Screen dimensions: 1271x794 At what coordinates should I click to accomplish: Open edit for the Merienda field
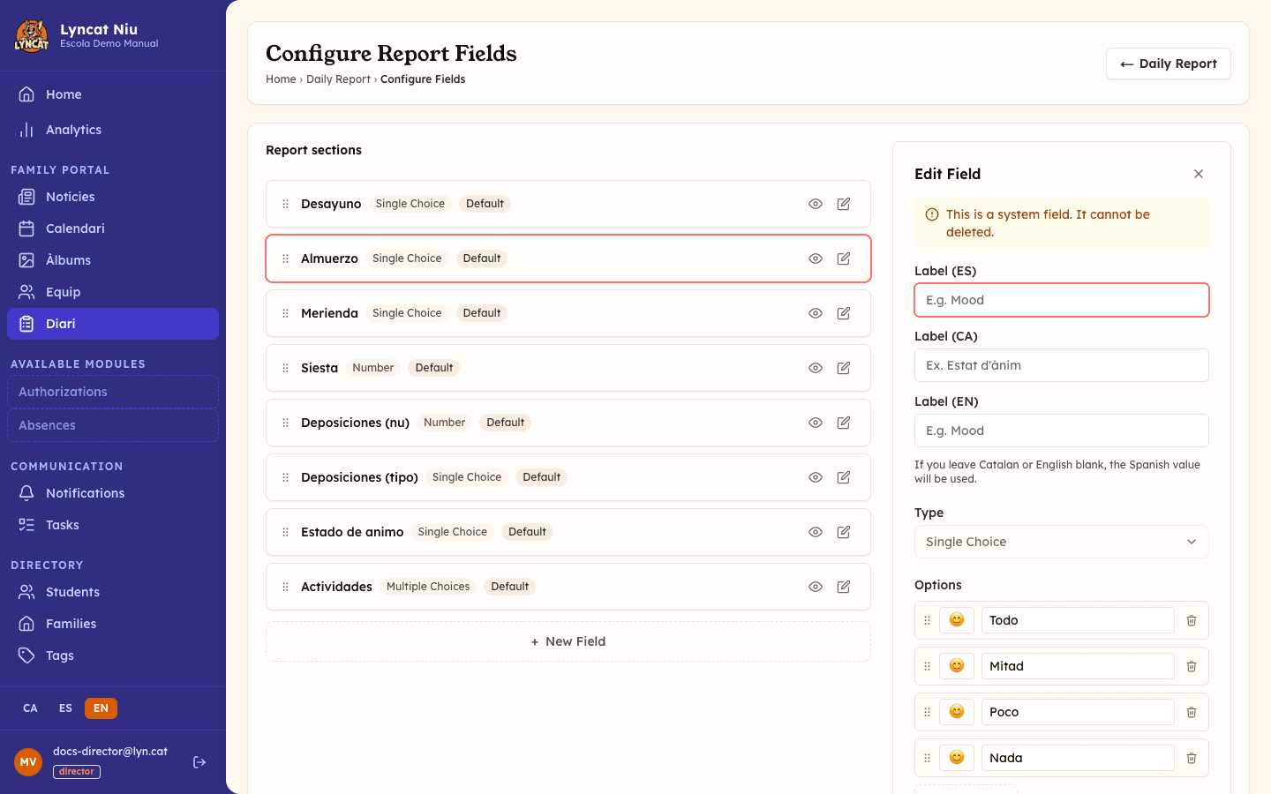844,313
